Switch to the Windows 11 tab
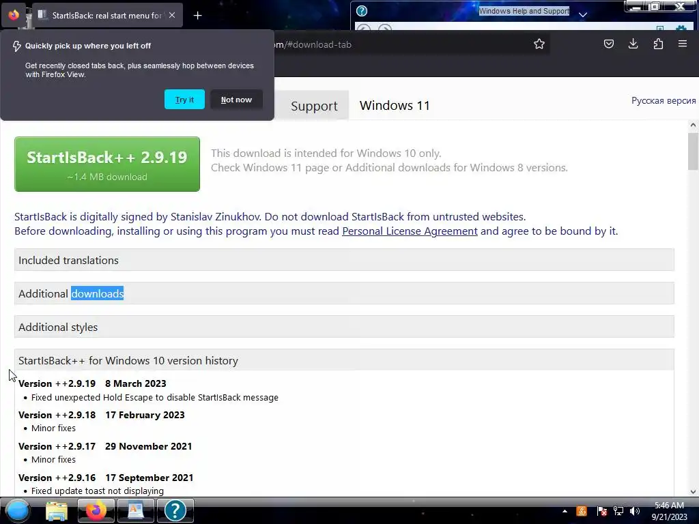699x524 pixels. coord(395,105)
